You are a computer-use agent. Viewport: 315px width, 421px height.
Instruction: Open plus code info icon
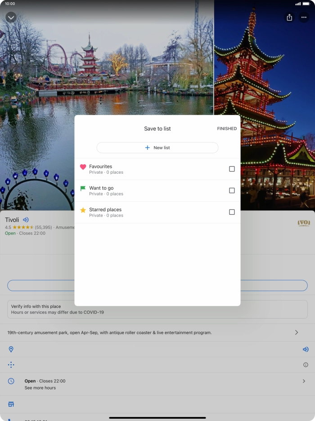306,365
